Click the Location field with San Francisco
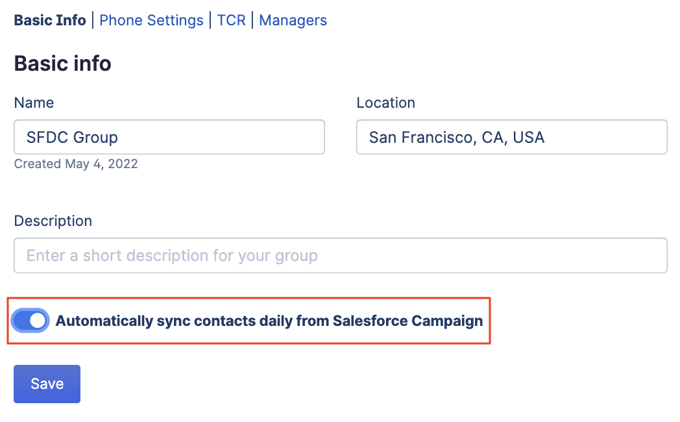The height and width of the screenshot is (422, 680). click(512, 137)
